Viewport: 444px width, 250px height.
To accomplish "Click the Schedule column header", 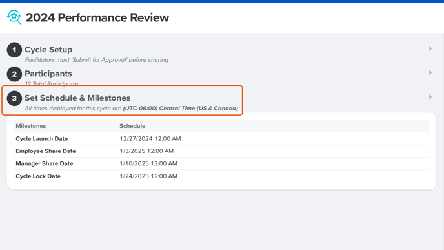I will (x=132, y=126).
